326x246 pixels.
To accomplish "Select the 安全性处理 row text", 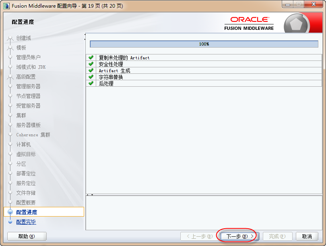I will [x=111, y=64].
